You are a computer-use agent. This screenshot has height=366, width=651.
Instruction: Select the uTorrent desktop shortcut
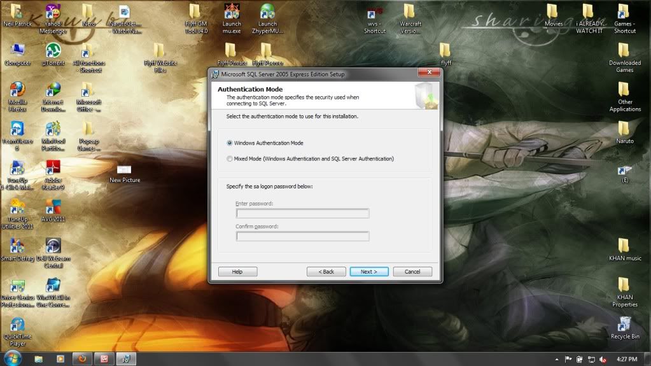(53, 51)
